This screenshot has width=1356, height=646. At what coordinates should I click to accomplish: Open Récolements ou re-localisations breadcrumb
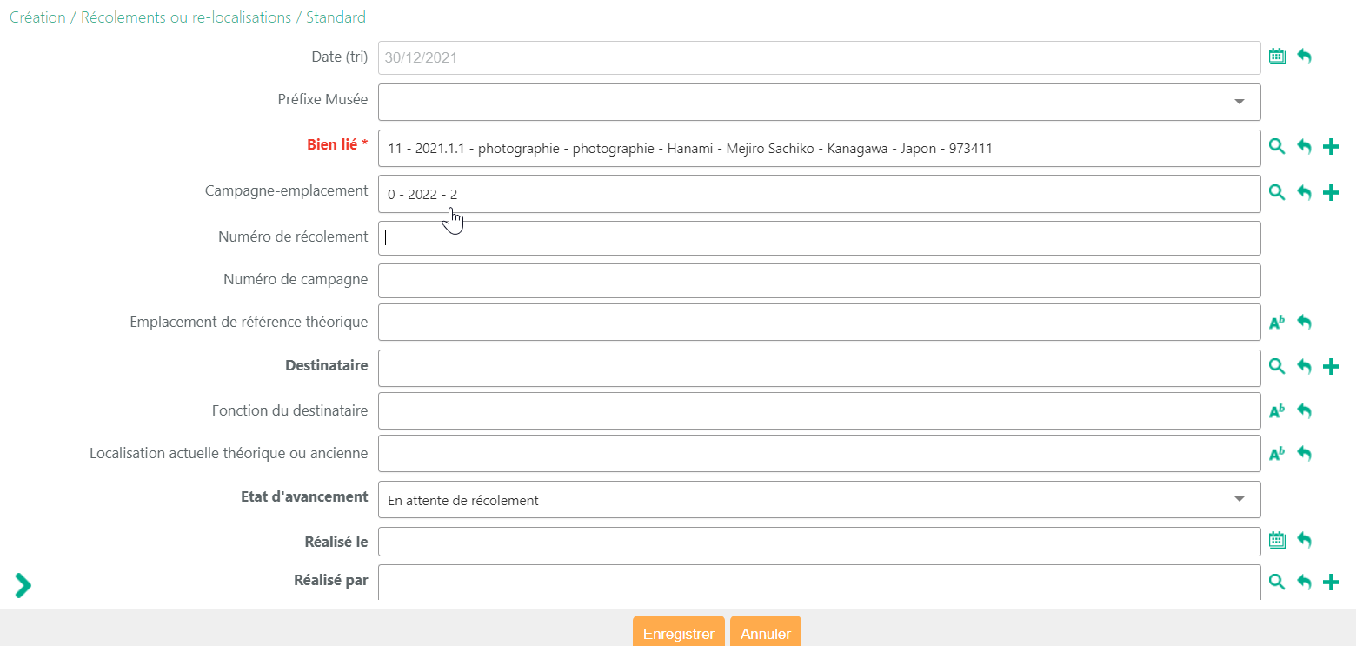click(186, 17)
